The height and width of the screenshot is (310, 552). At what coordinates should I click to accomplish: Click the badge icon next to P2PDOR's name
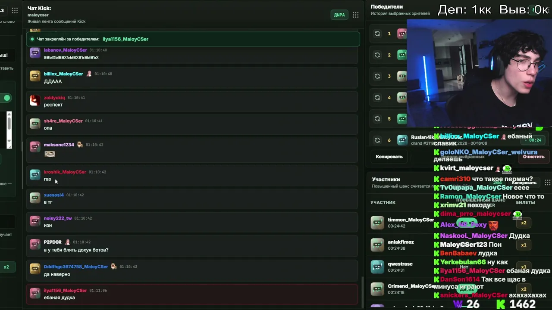67,242
